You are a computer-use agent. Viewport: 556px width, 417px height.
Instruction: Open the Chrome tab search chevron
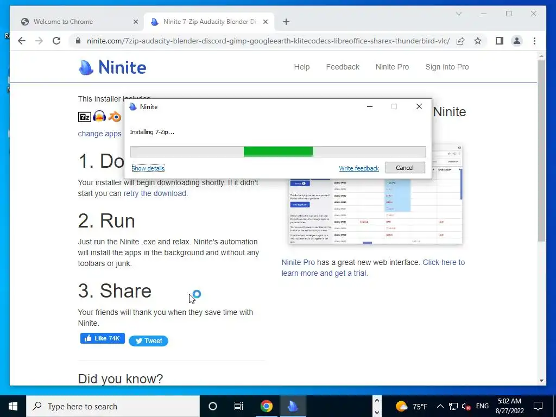[458, 14]
